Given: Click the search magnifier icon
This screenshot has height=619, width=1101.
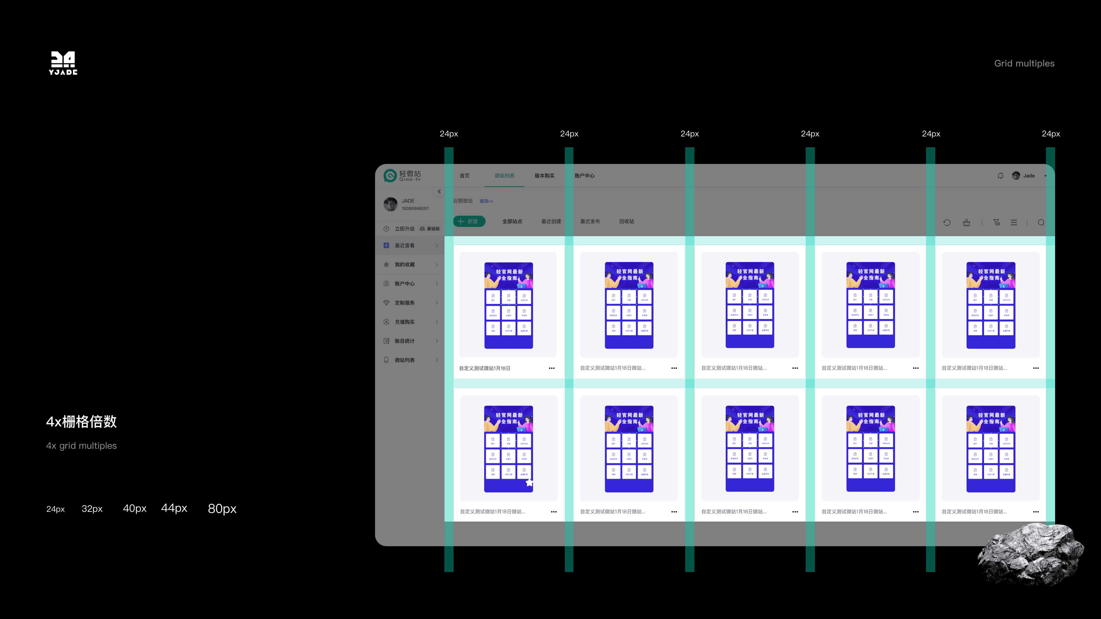Looking at the screenshot, I should pos(1041,223).
